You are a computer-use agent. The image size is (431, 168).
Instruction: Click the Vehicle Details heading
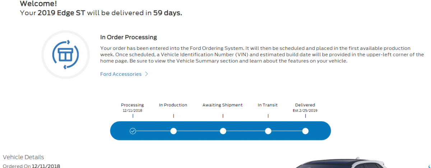tap(23, 157)
